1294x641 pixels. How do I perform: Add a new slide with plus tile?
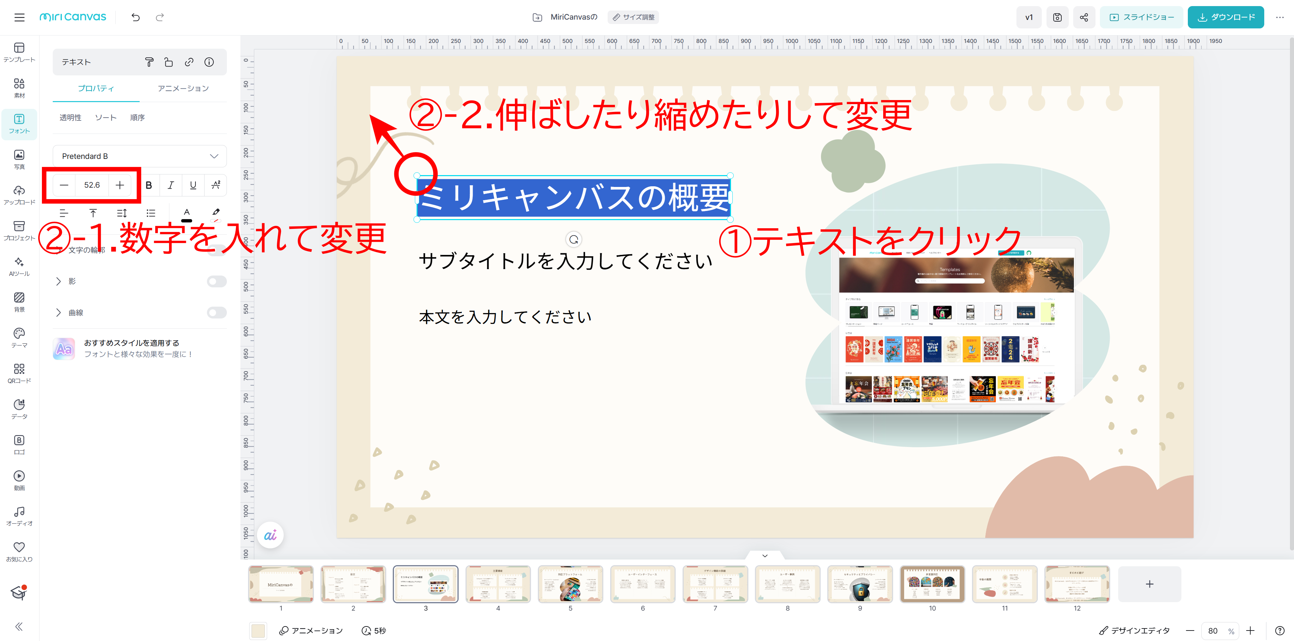(x=1149, y=584)
